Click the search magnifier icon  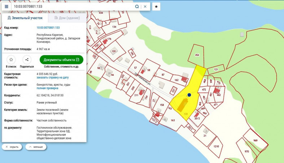coord(137,7)
